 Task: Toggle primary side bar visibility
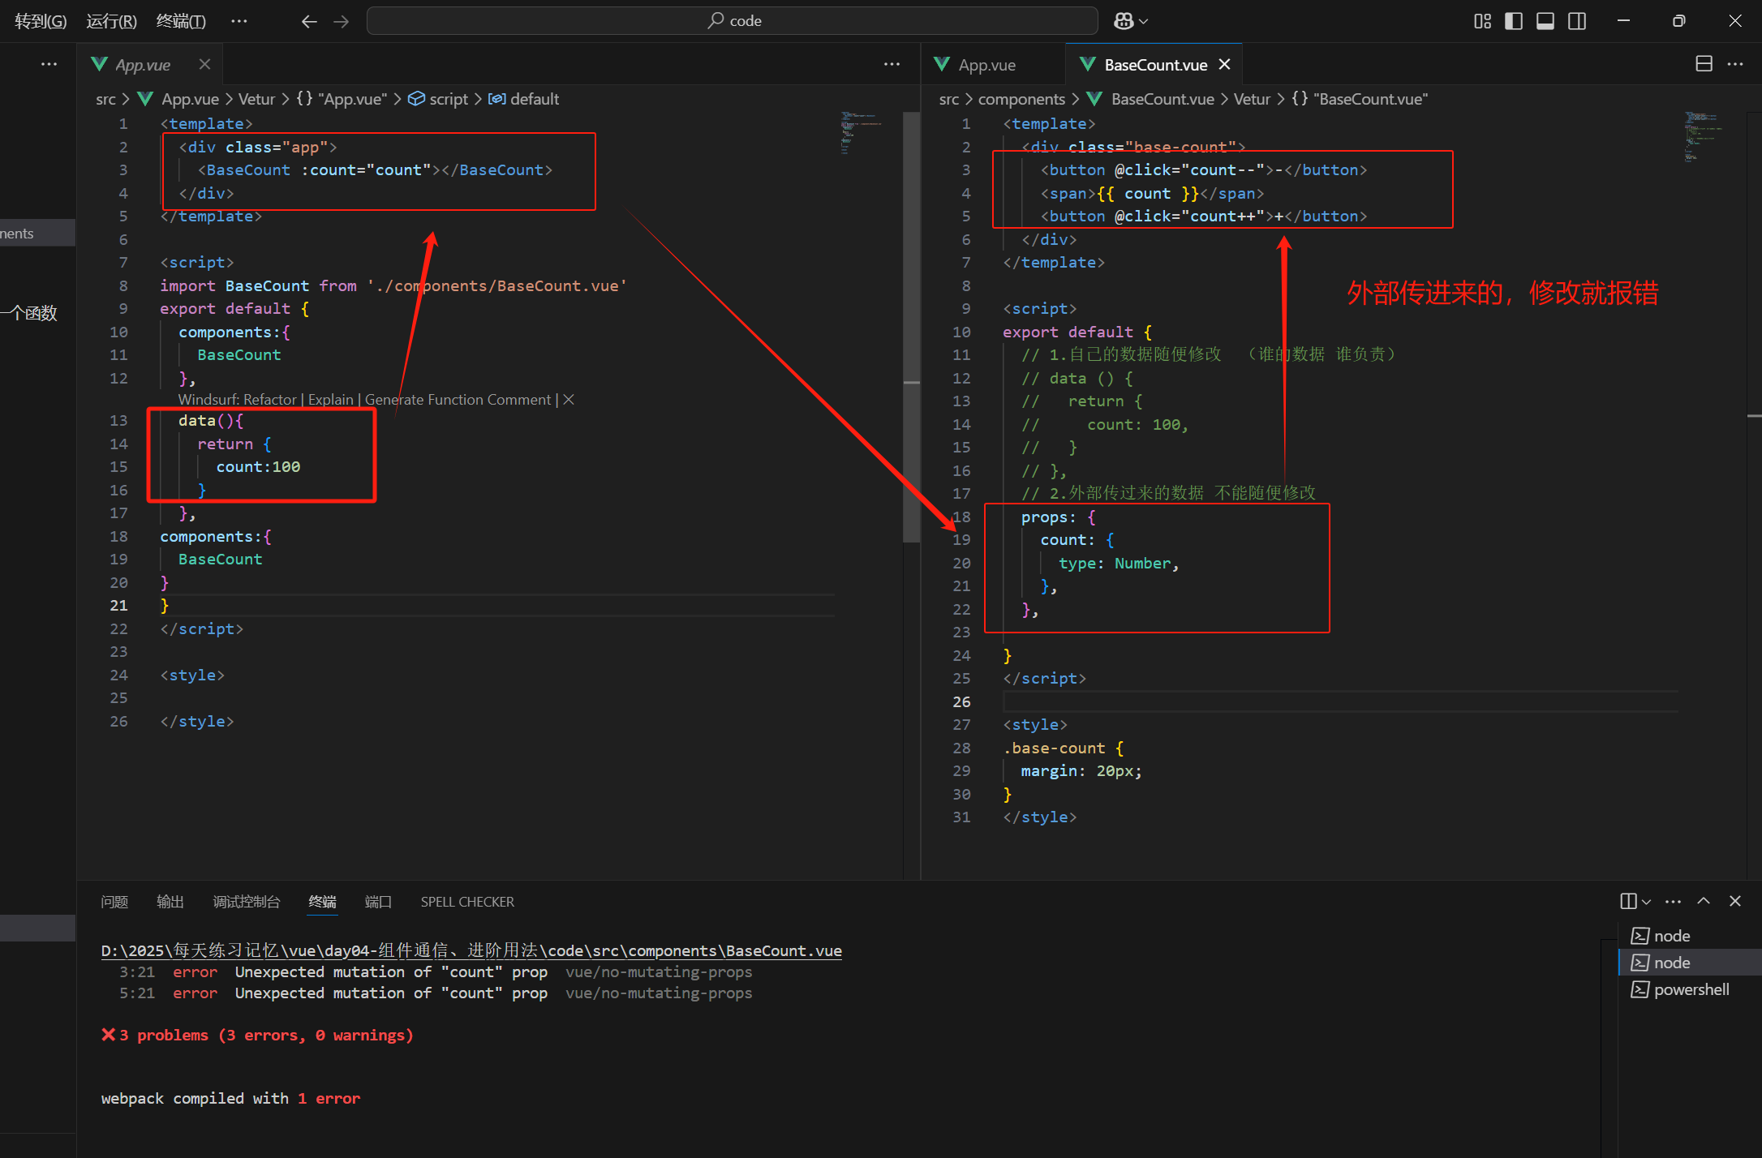click(1514, 21)
